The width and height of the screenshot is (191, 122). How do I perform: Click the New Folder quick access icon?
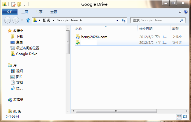(x=19, y=4)
